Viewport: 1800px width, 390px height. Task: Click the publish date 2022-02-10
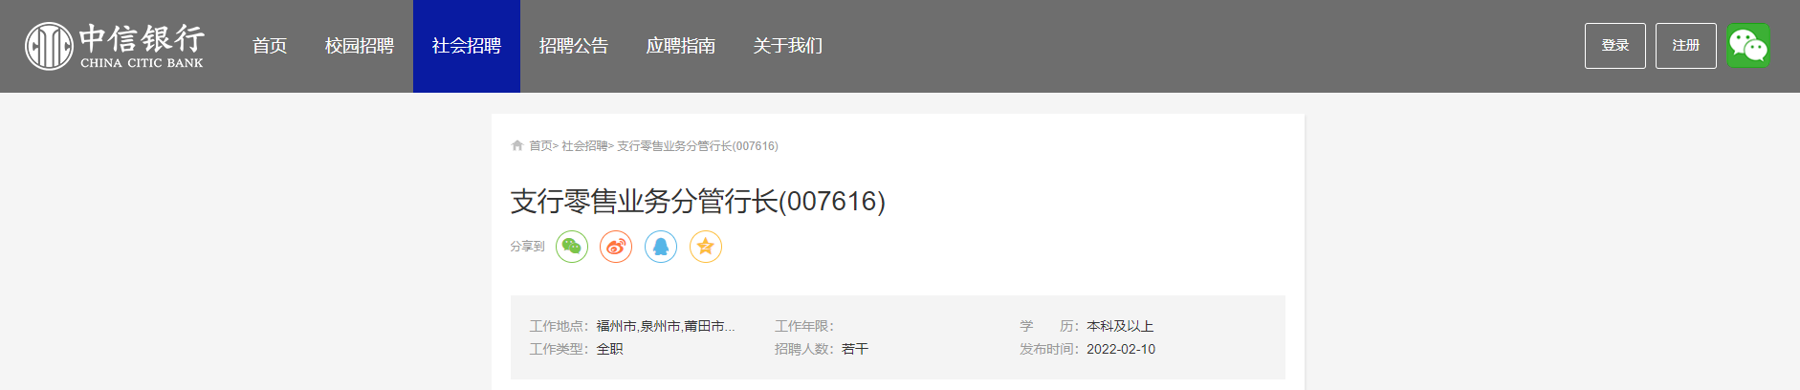pos(1121,349)
